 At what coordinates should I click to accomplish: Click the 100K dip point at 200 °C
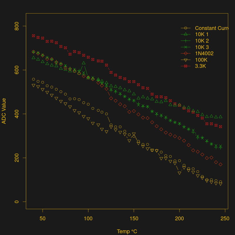click(x=179, y=173)
